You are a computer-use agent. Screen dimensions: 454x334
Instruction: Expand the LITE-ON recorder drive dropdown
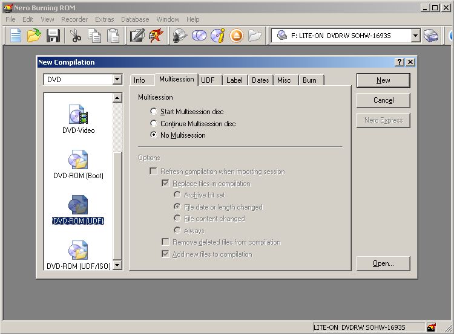click(x=415, y=36)
